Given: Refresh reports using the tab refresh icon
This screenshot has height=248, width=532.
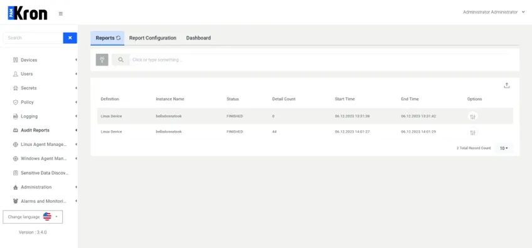Looking at the screenshot, I should (x=119, y=38).
